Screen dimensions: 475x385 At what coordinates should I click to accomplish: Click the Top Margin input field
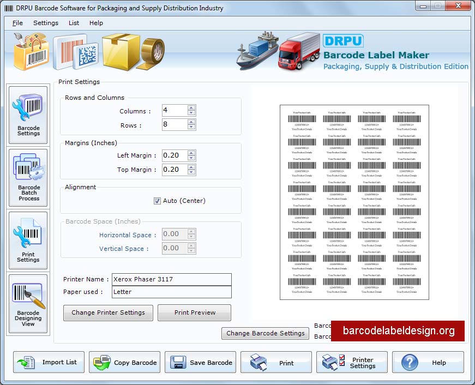(175, 170)
